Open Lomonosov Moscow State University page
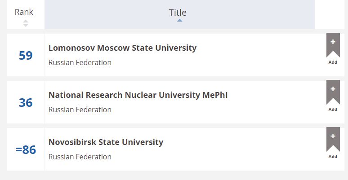The image size is (348, 180). (x=122, y=48)
